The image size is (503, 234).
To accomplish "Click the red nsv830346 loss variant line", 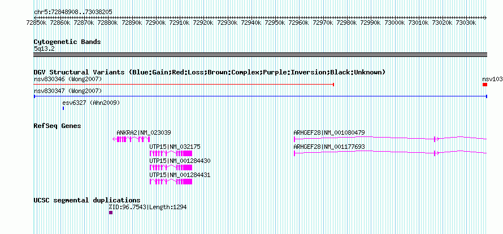I will (x=184, y=85).
